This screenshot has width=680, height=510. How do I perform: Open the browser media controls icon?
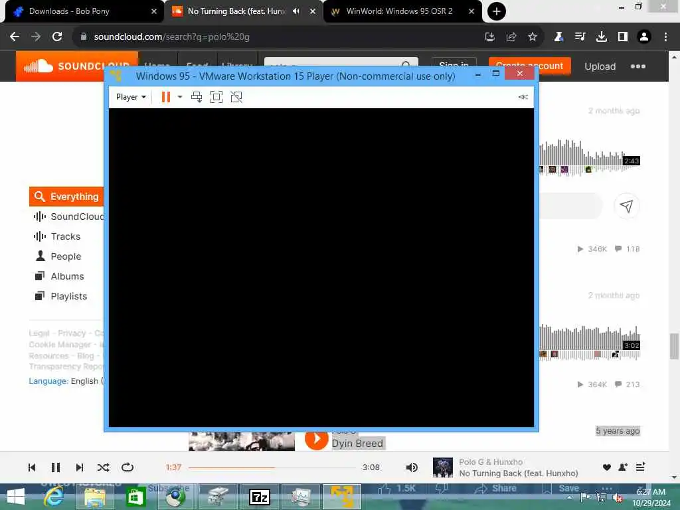point(580,37)
